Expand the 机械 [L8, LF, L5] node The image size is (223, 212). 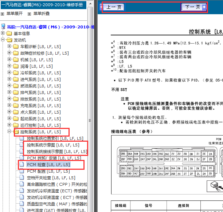[x=9, y=59]
